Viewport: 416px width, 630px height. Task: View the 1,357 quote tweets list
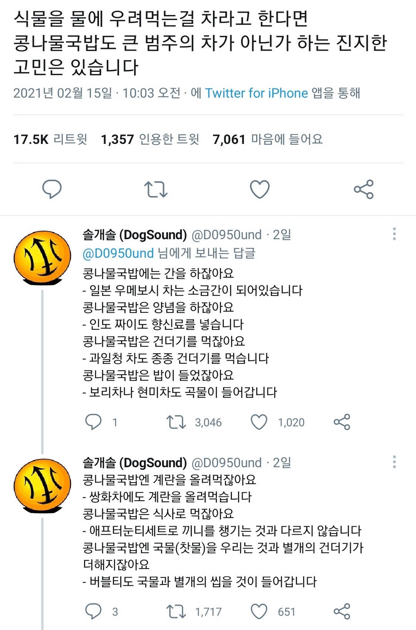[150, 139]
